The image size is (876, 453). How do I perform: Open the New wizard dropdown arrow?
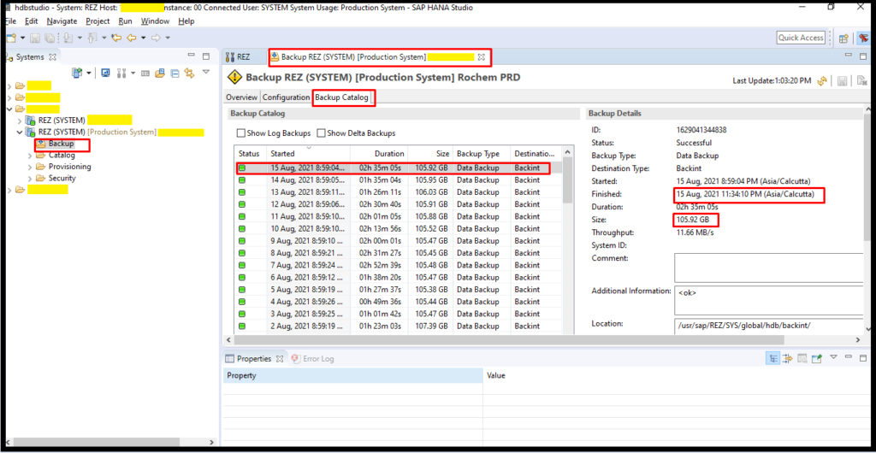pos(22,38)
